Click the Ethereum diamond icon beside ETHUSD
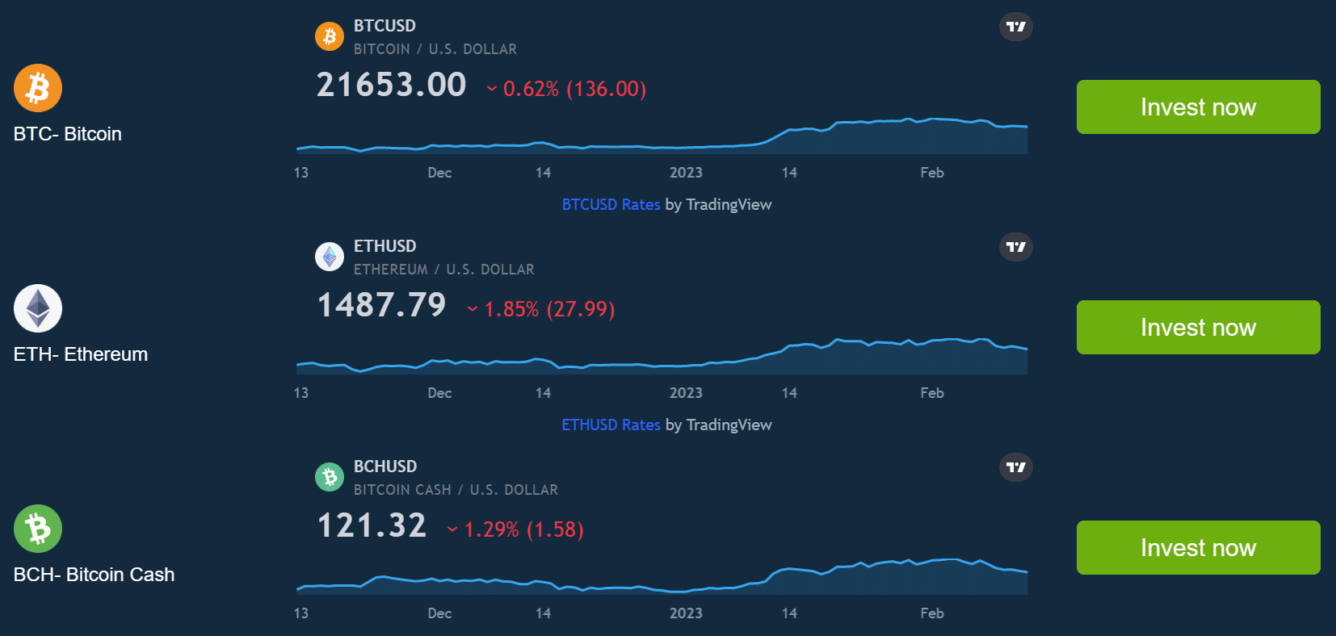Screen dimensions: 1336x636 tap(330, 256)
